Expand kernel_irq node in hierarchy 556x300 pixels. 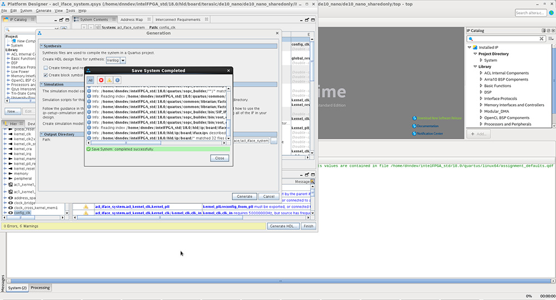tap(6, 154)
